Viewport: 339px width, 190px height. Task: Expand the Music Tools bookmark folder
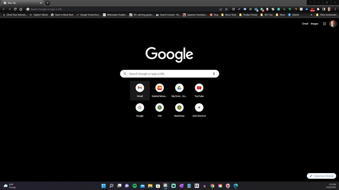(x=229, y=15)
